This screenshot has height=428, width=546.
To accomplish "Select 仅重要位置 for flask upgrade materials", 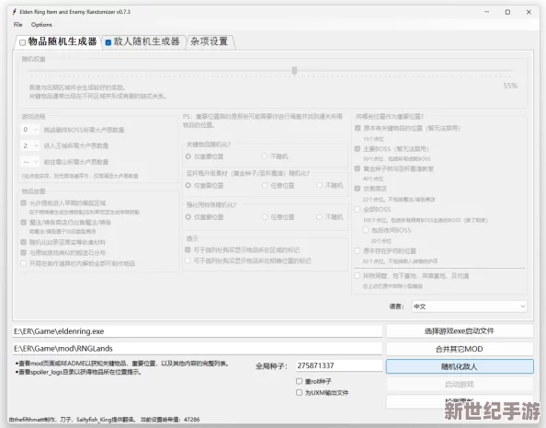I will click(188, 185).
